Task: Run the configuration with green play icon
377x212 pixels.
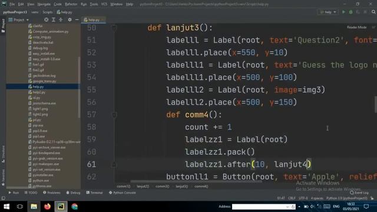Action: tap(343, 12)
